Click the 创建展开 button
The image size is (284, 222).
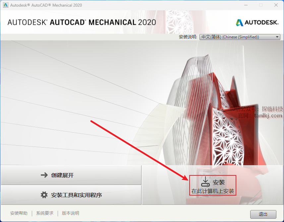tap(71, 175)
